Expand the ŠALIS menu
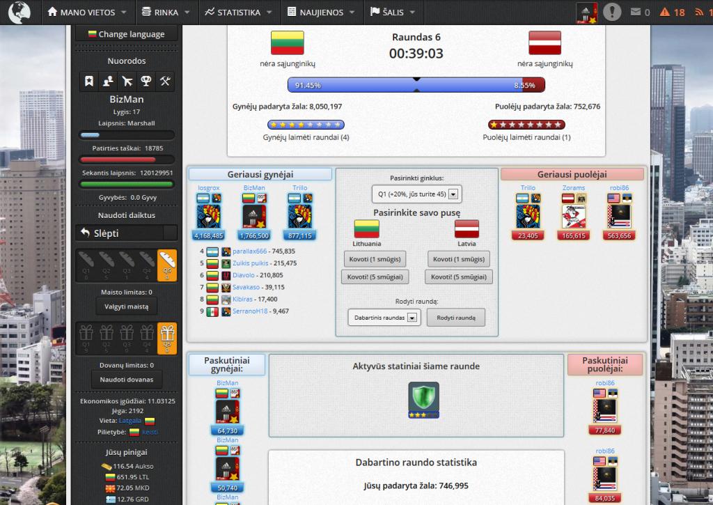Image resolution: width=713 pixels, height=505 pixels. pyautogui.click(x=393, y=13)
